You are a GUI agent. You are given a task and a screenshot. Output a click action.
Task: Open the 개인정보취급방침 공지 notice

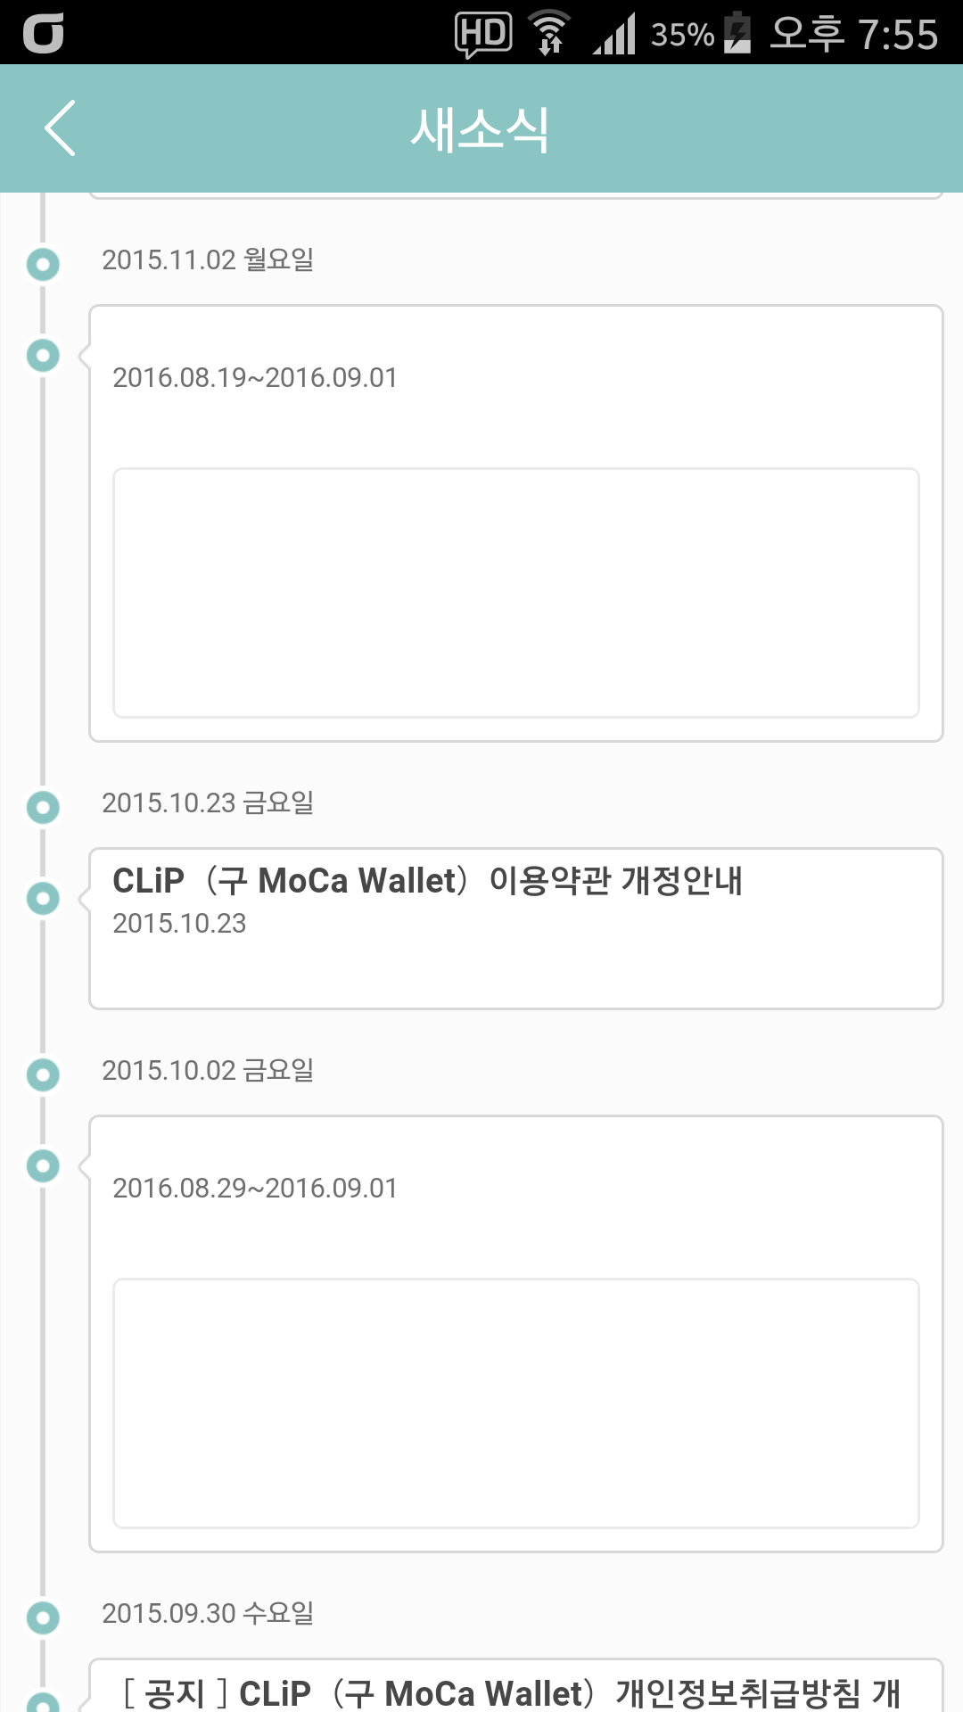pos(515,1690)
